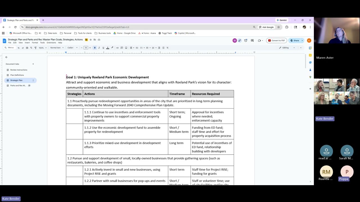The height and width of the screenshot is (202, 360).
Task: Open the Strategic Plan tab options
Action: (33, 81)
